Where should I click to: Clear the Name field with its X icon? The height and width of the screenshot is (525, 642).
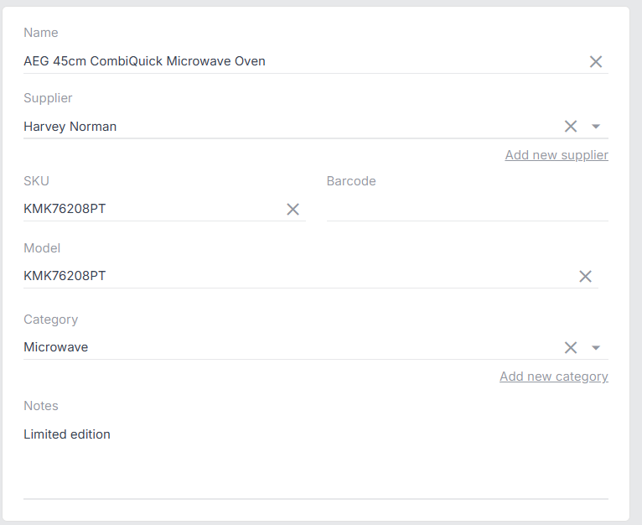tap(596, 62)
